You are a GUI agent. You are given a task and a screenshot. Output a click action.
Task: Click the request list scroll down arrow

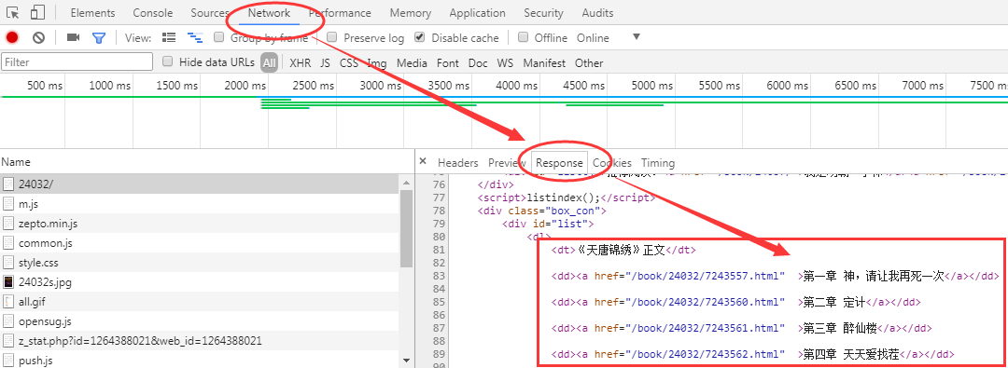[x=406, y=361]
